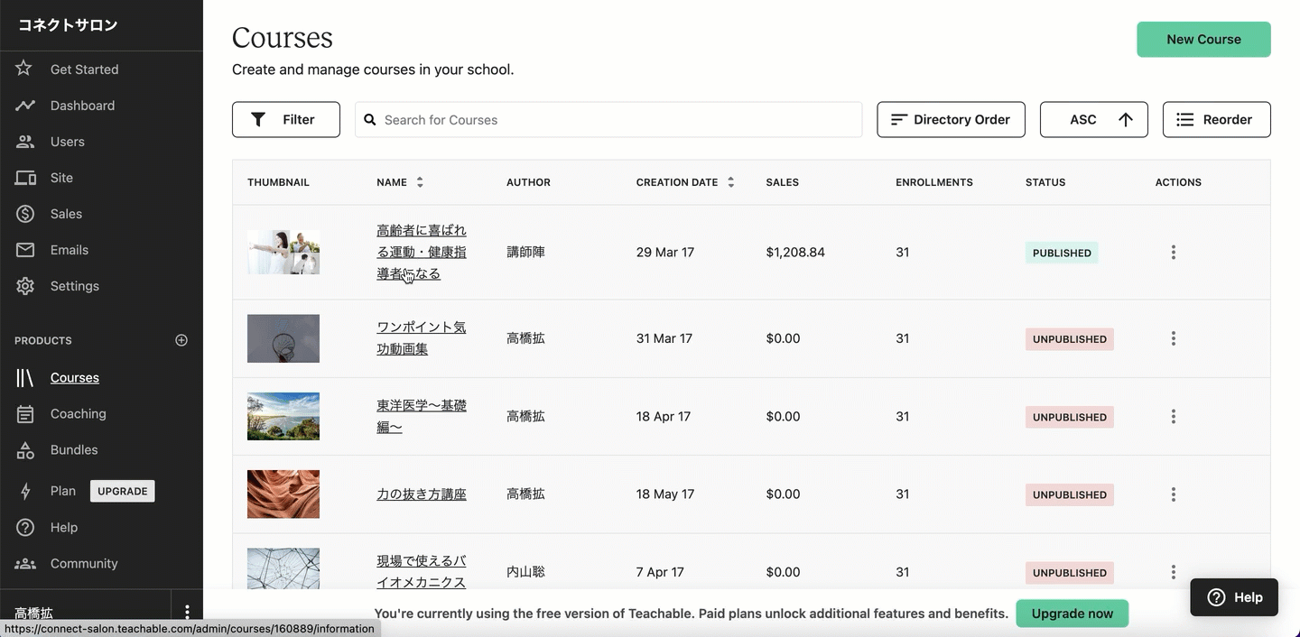Open the 力の抜き方講座 course link
The width and height of the screenshot is (1300, 637).
pos(421,494)
